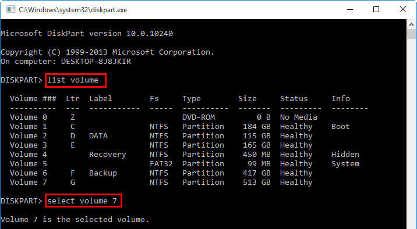This screenshot has width=417, height=229.
Task: Click the 'Volume 4' row label
Action: tap(29, 155)
